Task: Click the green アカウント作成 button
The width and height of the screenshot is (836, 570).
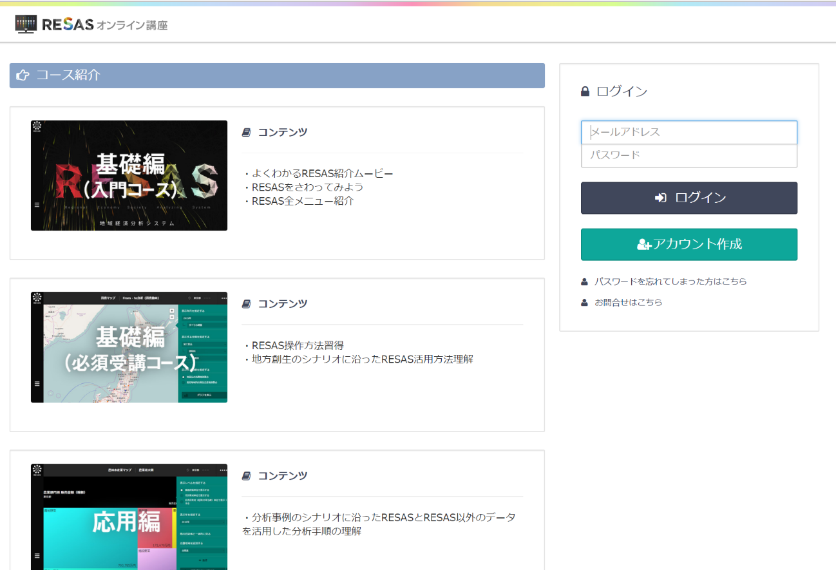Action: [x=689, y=244]
